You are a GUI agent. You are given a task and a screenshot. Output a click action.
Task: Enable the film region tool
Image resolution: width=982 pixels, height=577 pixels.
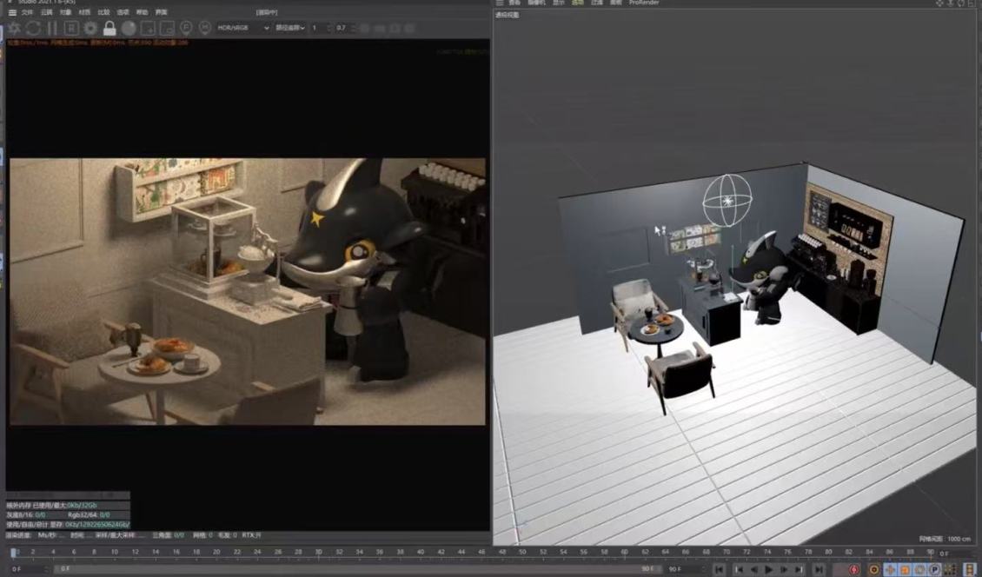(x=167, y=28)
